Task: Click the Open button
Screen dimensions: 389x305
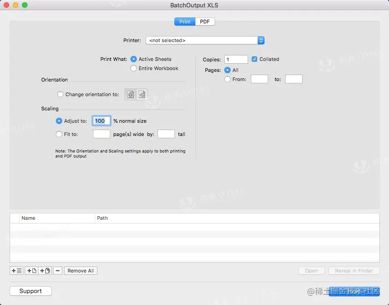Action: pos(312,271)
